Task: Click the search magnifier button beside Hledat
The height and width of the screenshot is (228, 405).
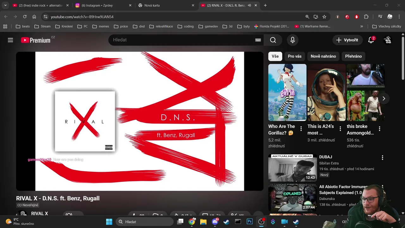Action: pyautogui.click(x=273, y=40)
